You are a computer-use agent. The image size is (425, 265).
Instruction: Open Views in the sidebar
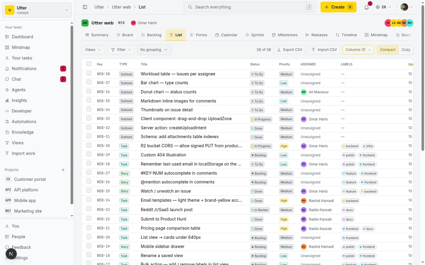point(37,143)
